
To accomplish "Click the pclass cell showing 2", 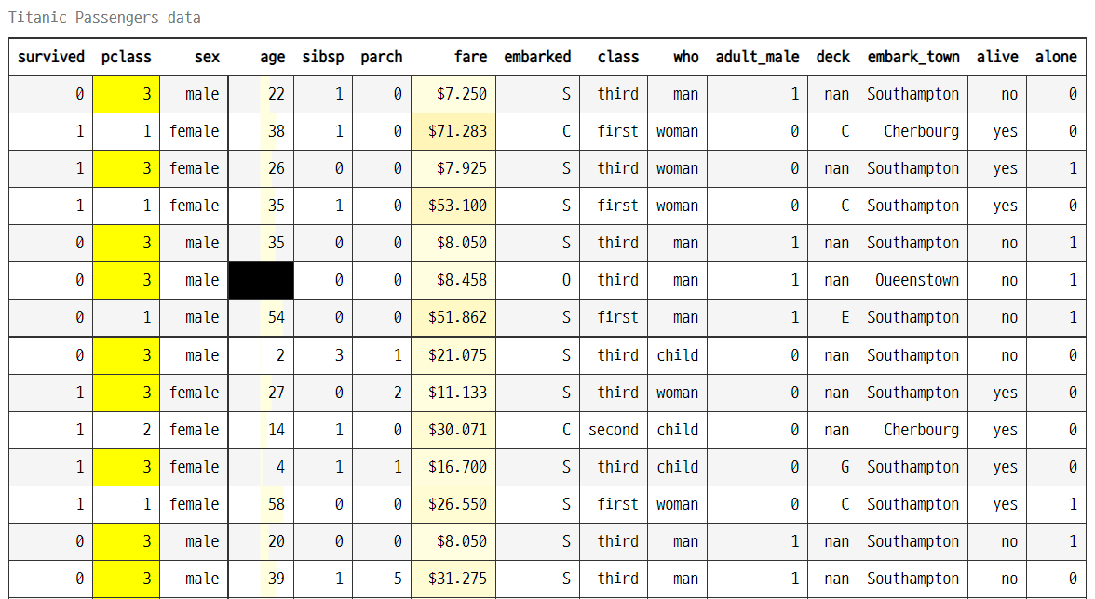I will 127,431.
